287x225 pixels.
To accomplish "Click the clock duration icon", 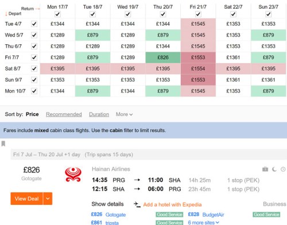I will click(x=283, y=169).
